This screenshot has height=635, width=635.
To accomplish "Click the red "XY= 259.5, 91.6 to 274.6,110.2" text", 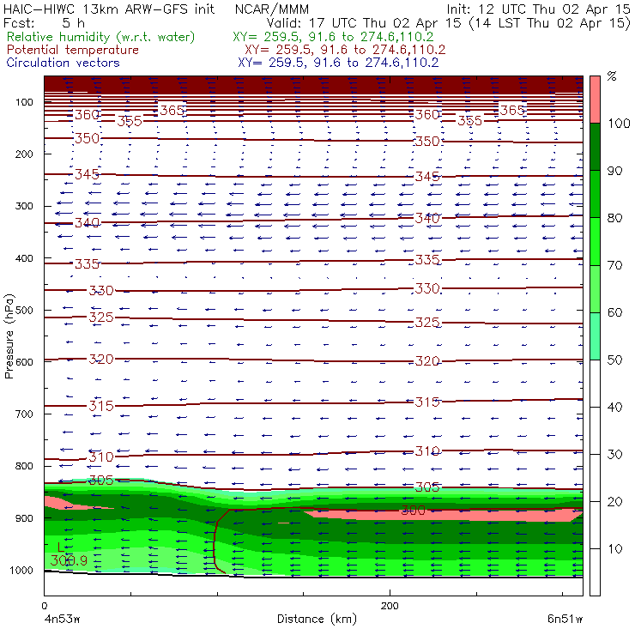I will point(345,50).
